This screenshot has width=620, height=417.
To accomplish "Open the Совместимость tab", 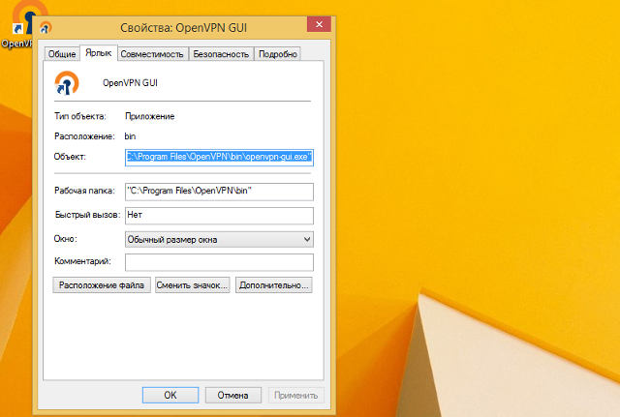I will point(152,54).
